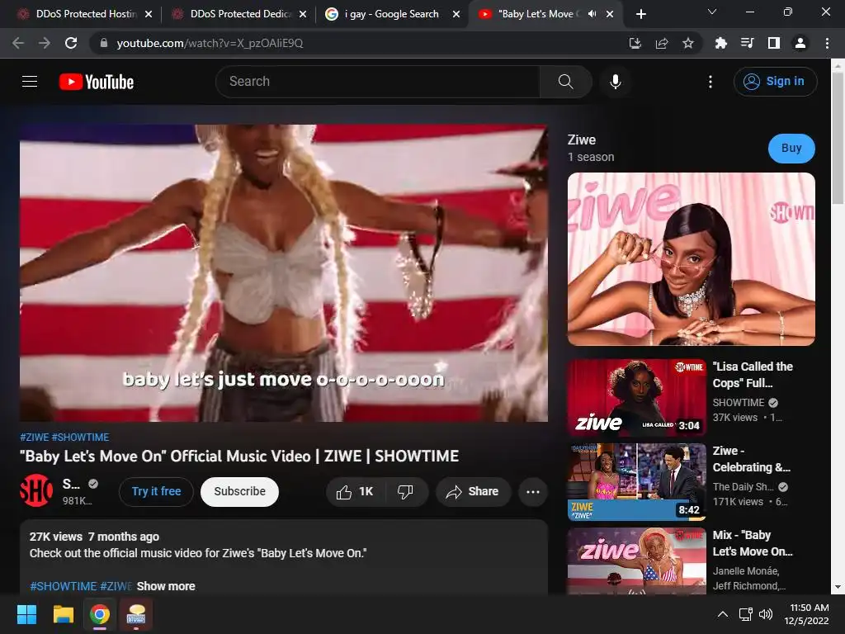This screenshot has height=634, width=845.
Task: Click the magnifier search button
Action: click(x=565, y=82)
